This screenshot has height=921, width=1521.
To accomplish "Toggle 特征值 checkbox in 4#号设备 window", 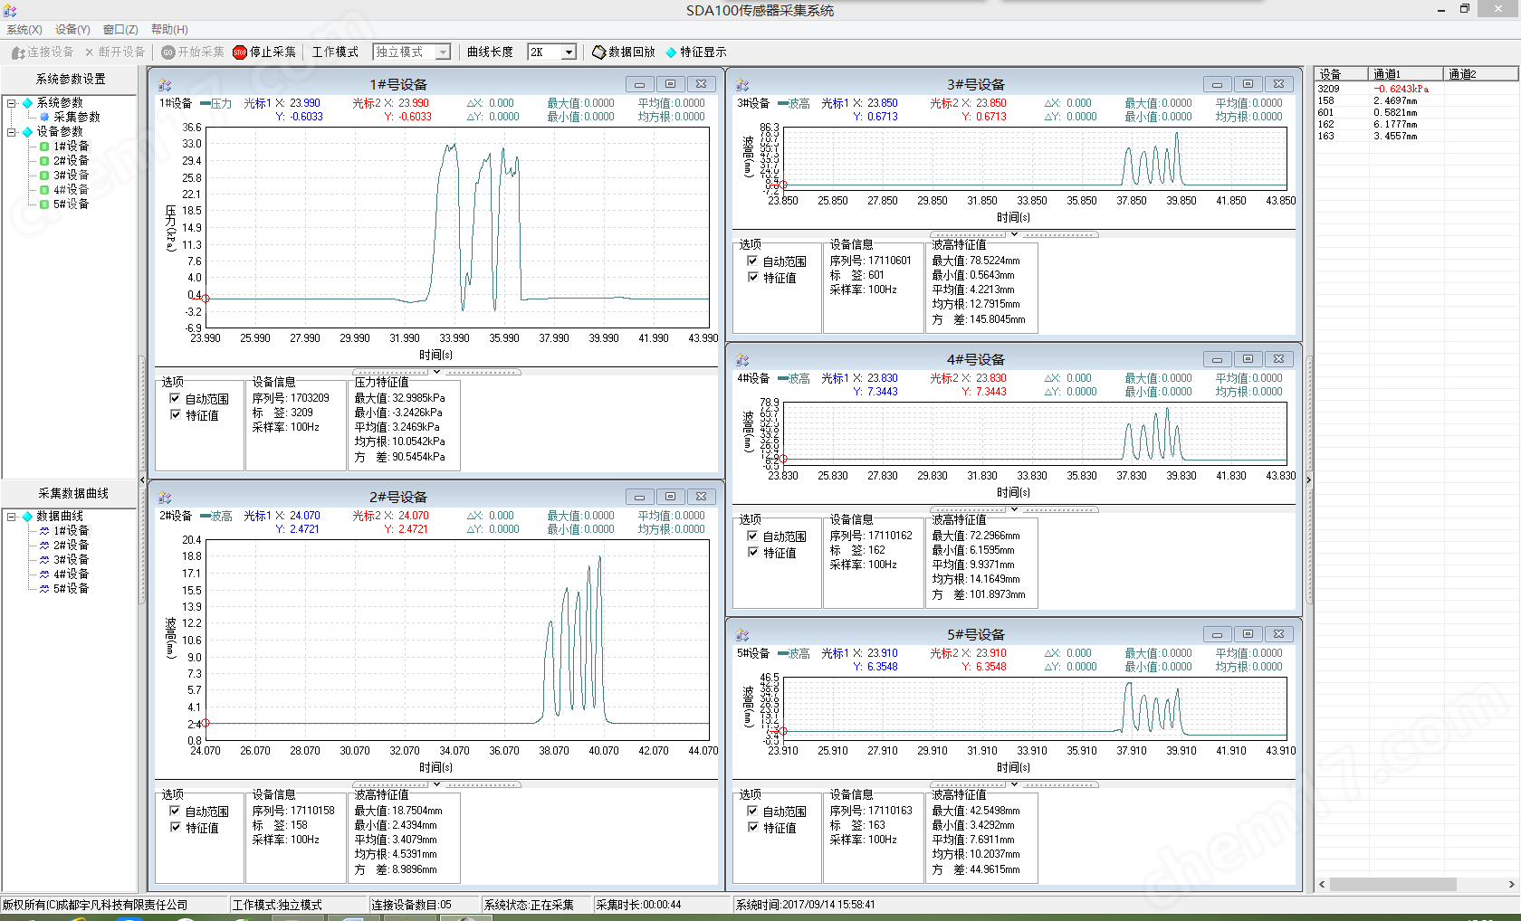I will (752, 552).
